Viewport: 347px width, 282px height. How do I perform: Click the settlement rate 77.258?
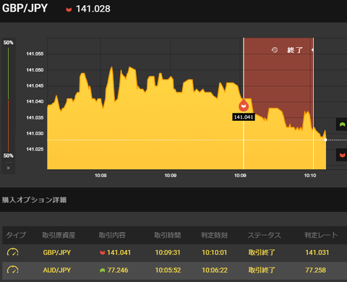(315, 270)
